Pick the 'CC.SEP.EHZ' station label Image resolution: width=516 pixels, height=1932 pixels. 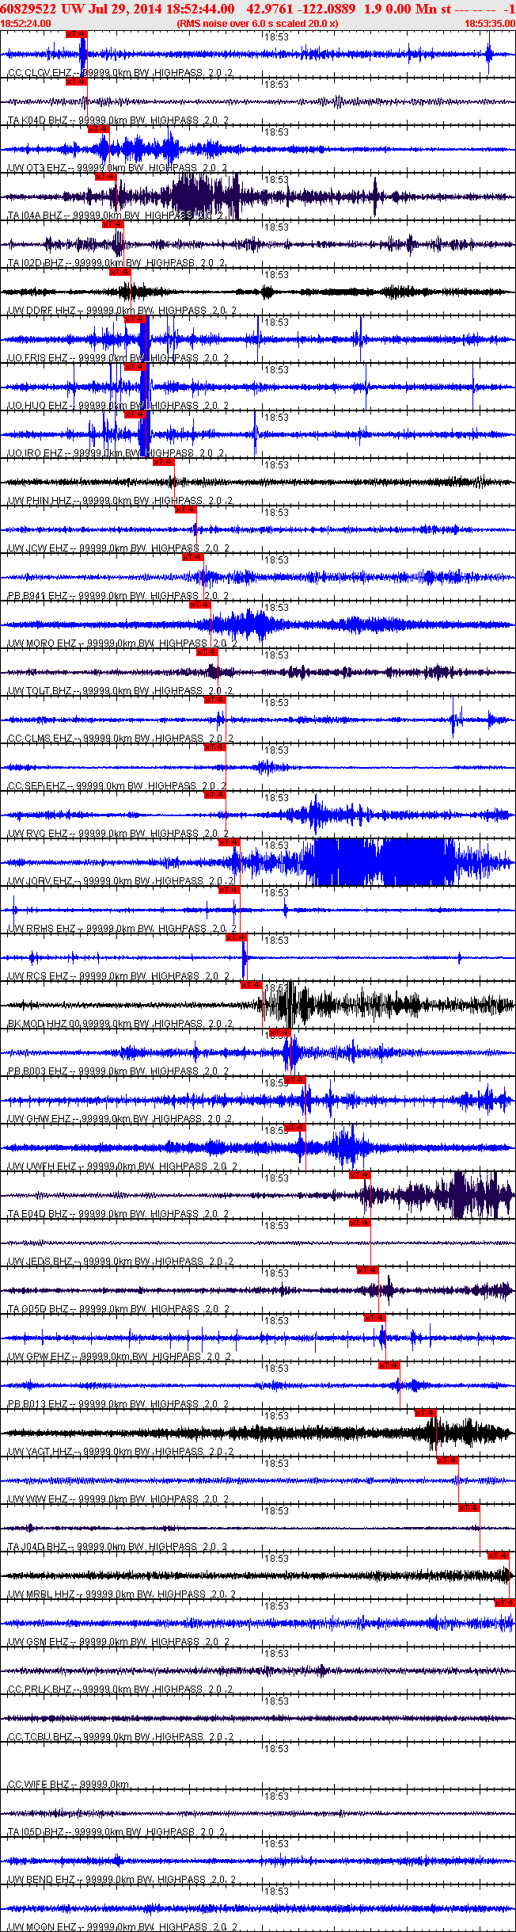click(37, 786)
